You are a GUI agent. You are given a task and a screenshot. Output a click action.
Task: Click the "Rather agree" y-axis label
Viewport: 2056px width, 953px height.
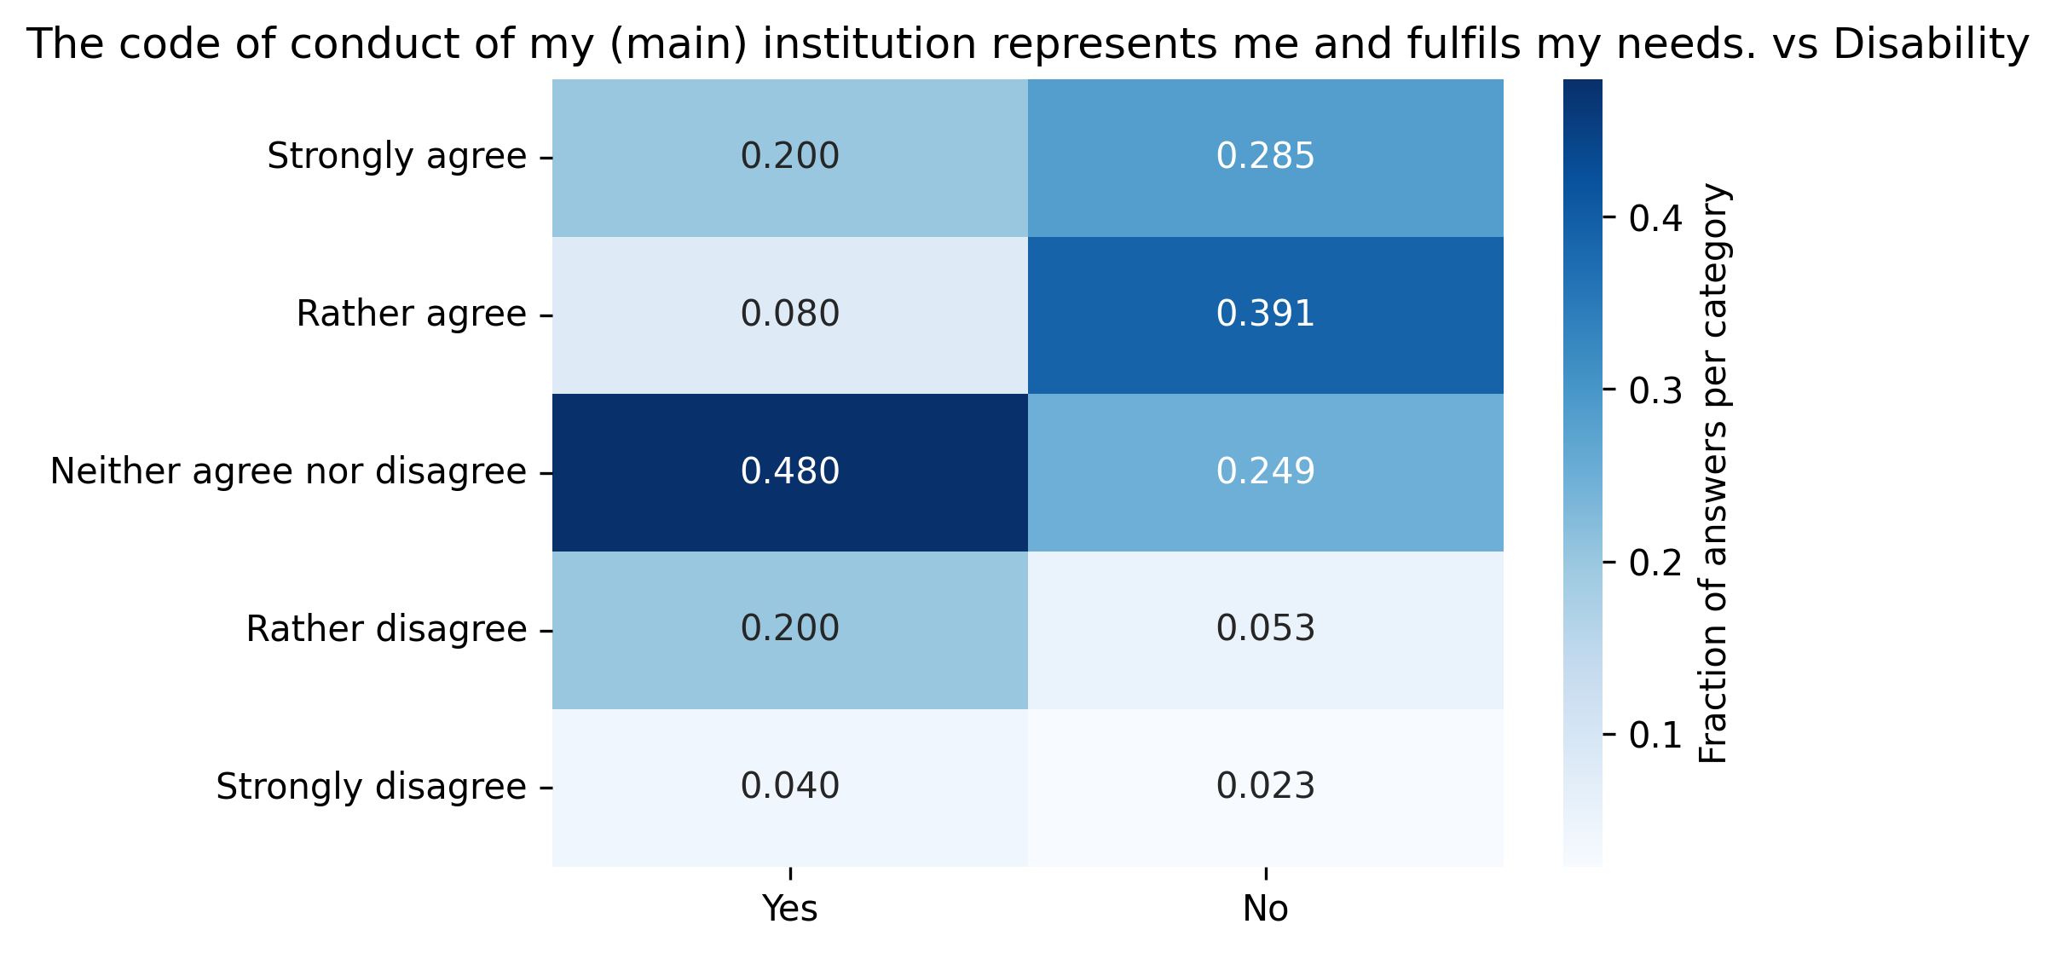coord(411,315)
